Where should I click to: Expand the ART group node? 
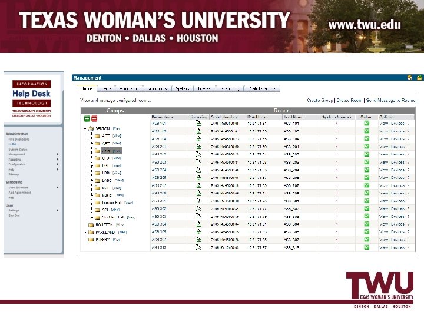coord(92,143)
